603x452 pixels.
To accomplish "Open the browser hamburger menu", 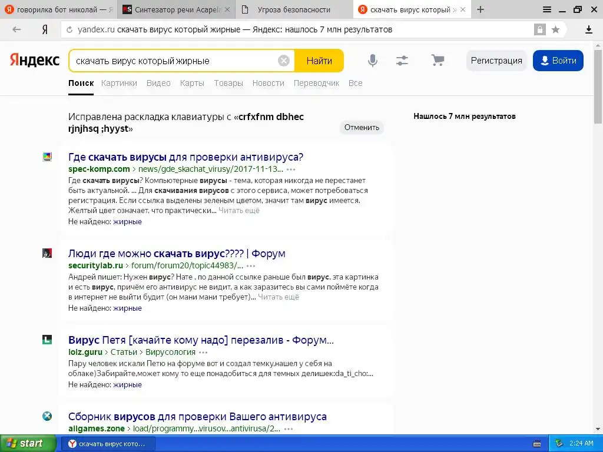I will (x=547, y=9).
